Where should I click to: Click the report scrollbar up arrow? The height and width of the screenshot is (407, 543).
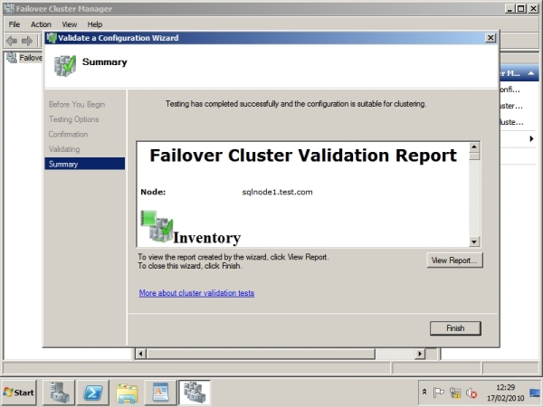[x=474, y=147]
